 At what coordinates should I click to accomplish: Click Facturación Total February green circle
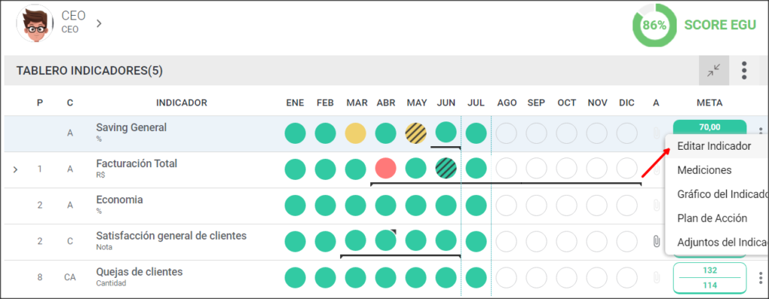325,169
